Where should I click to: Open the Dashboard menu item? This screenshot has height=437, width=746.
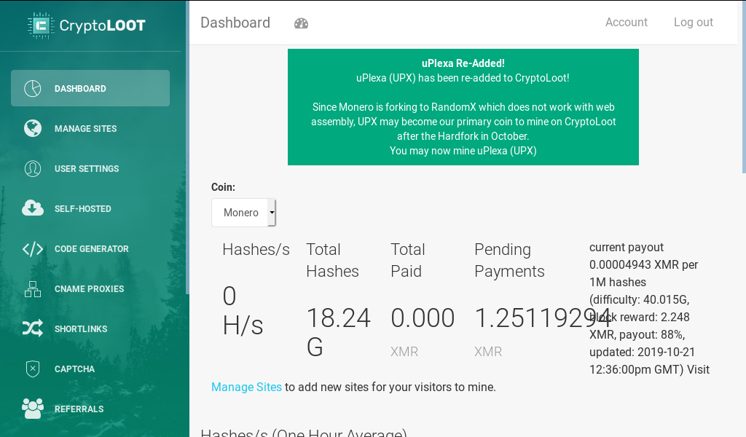click(90, 88)
